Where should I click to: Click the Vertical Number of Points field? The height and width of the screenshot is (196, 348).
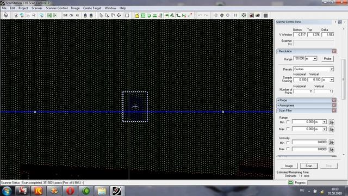324,91
